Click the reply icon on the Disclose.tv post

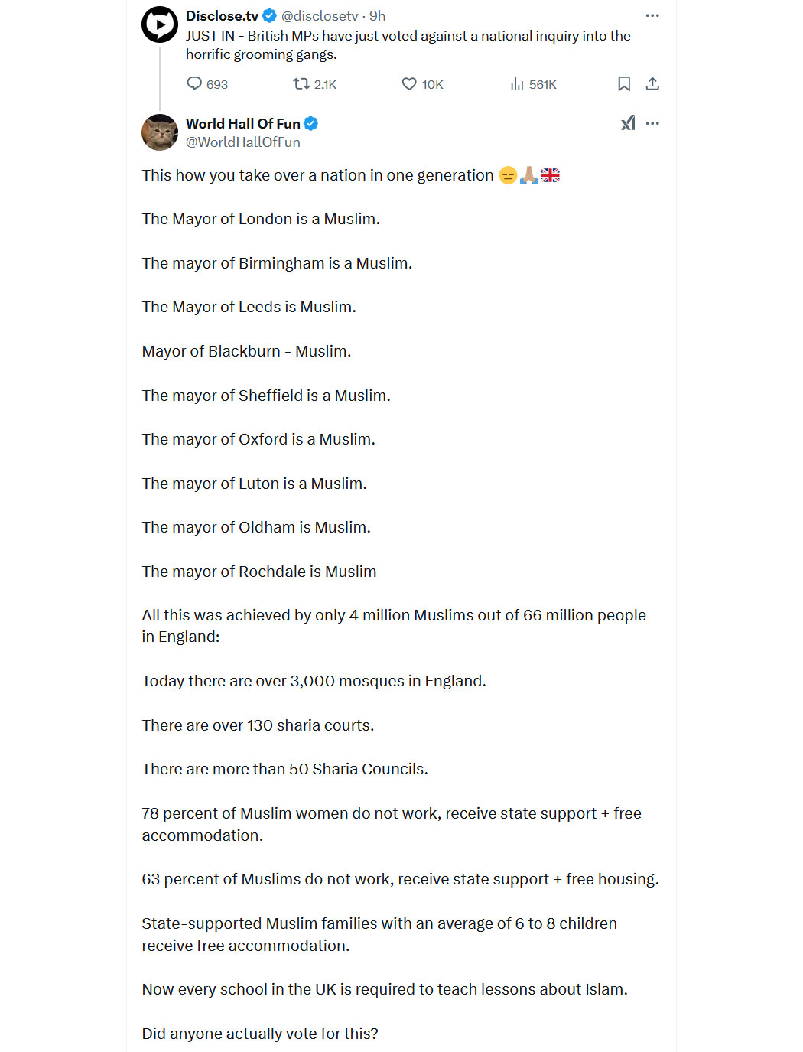[x=194, y=84]
